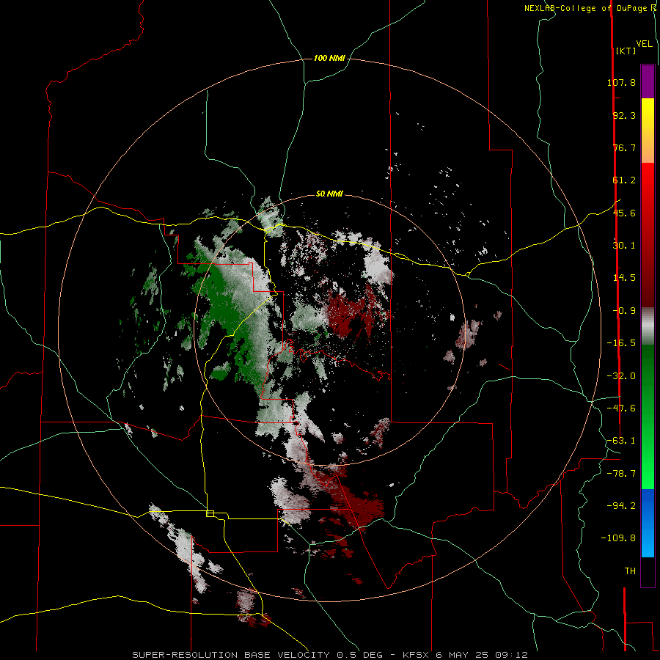Pick the green inbound segment of color bar
Viewport: 660px width, 660px height.
click(648, 417)
